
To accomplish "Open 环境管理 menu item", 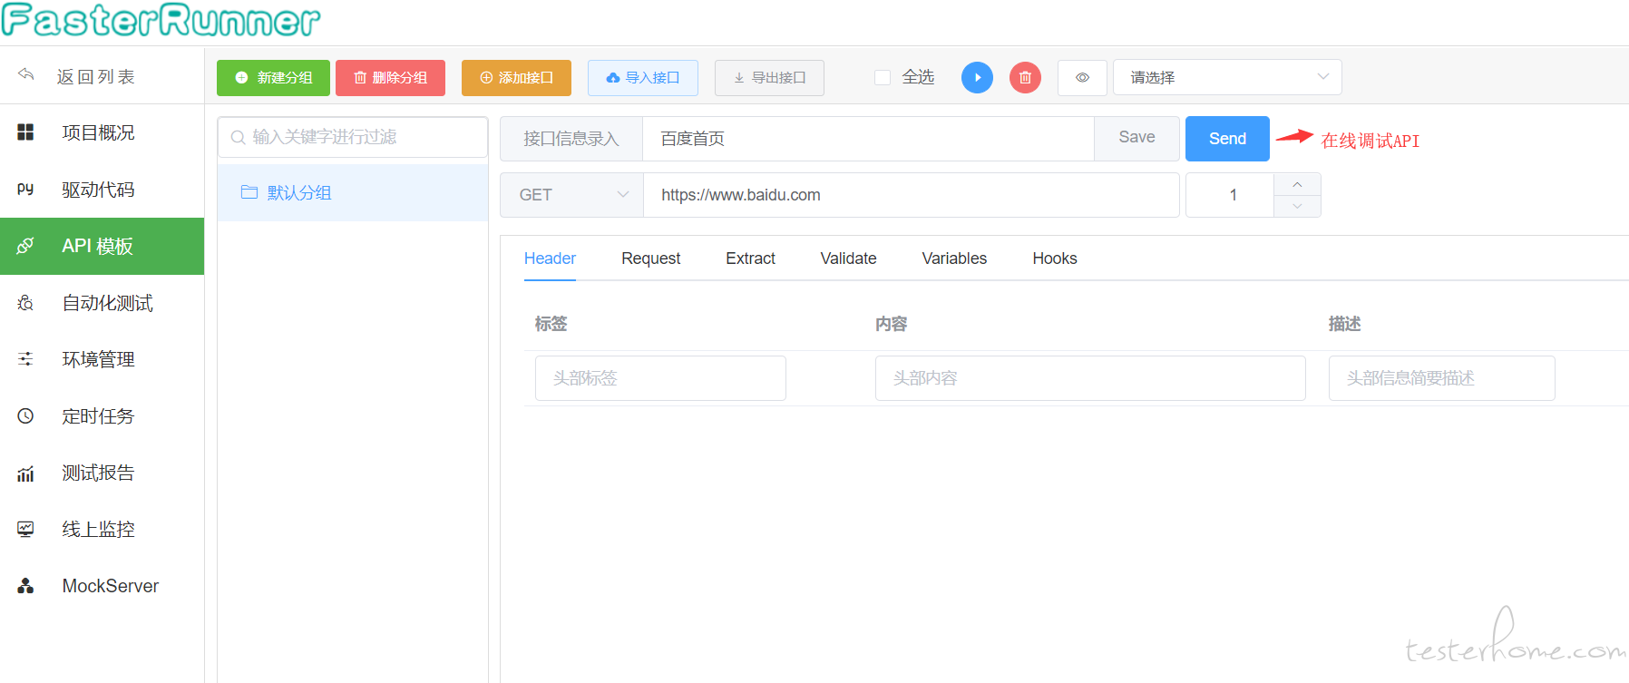I will [102, 359].
